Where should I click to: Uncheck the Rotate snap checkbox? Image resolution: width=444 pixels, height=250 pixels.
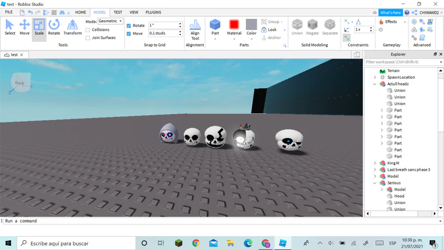pyautogui.click(x=129, y=26)
